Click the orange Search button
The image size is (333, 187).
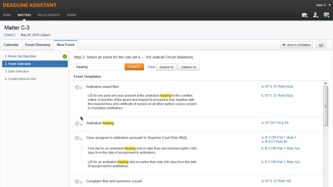coord(134,67)
